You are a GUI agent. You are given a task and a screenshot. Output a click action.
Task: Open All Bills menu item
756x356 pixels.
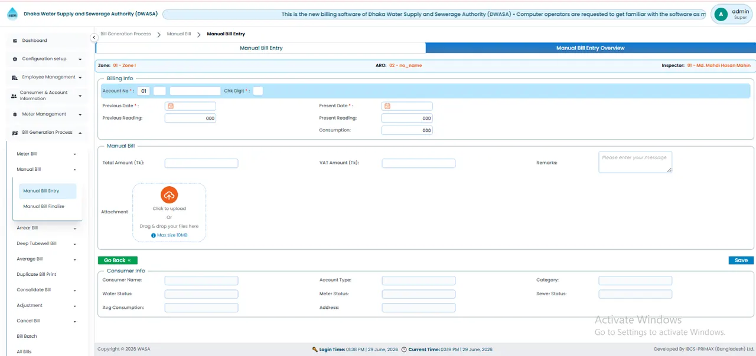24,352
